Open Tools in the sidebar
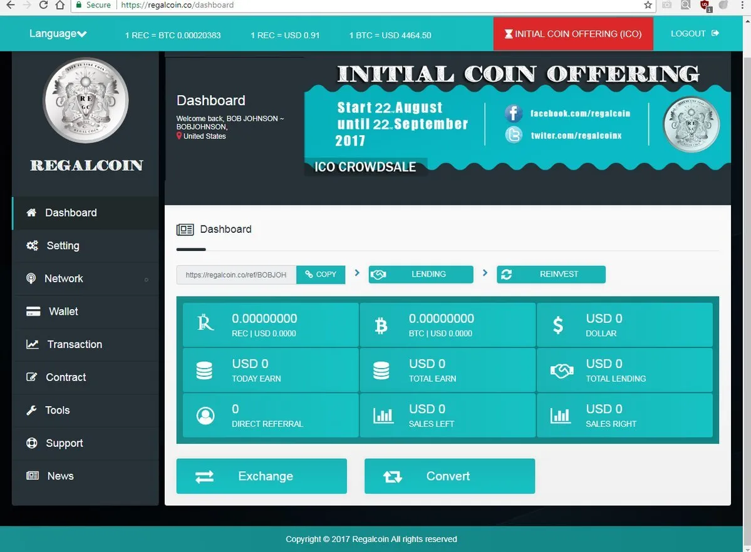The image size is (751, 552). 85,411
